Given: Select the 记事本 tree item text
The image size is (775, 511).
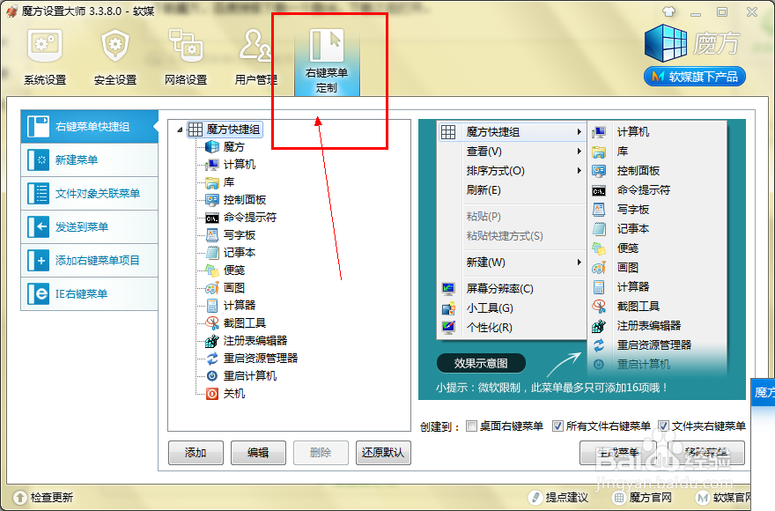Looking at the screenshot, I should (x=240, y=253).
